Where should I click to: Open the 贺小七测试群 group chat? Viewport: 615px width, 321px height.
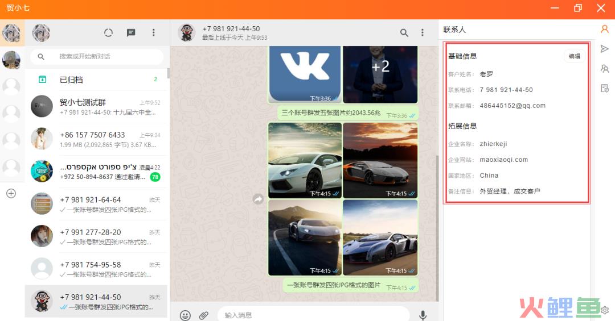[x=96, y=106]
